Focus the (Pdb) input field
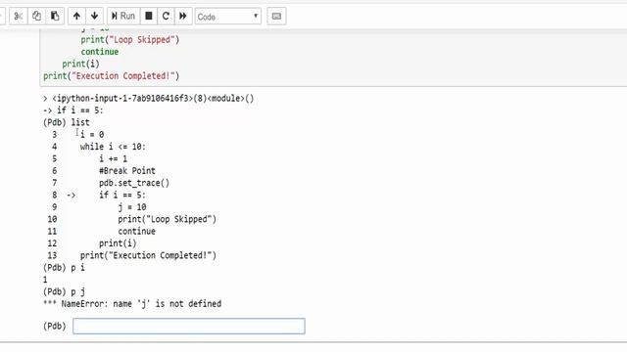This screenshot has width=627, height=352. click(x=189, y=326)
